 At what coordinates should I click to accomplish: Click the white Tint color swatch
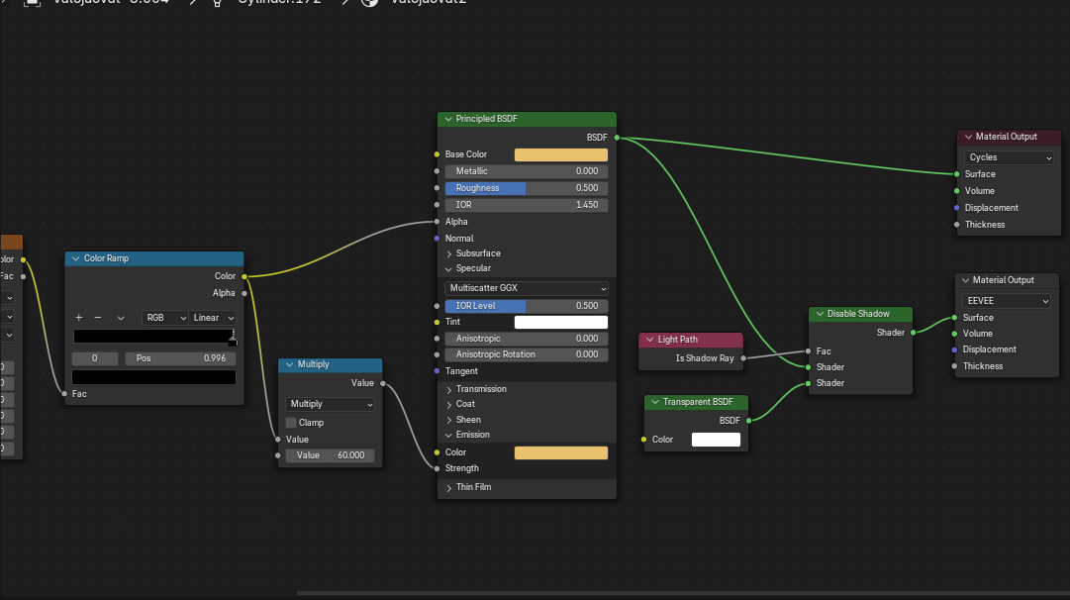[561, 322]
